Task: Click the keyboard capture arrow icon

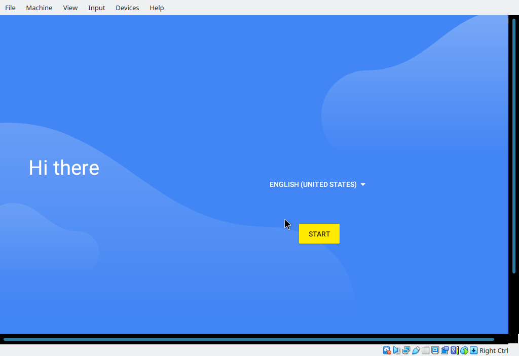Action: tap(474, 350)
